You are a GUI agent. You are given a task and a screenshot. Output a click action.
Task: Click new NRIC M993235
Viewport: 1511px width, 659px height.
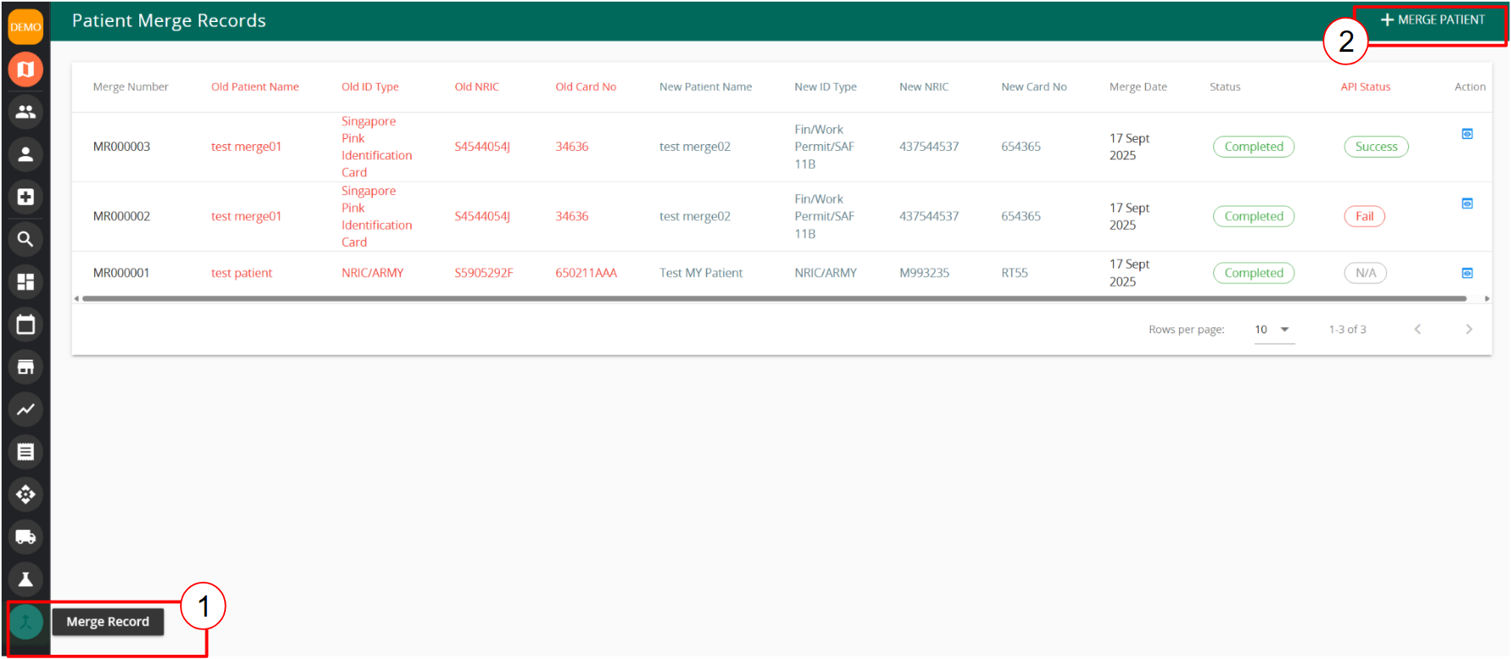pyautogui.click(x=924, y=273)
